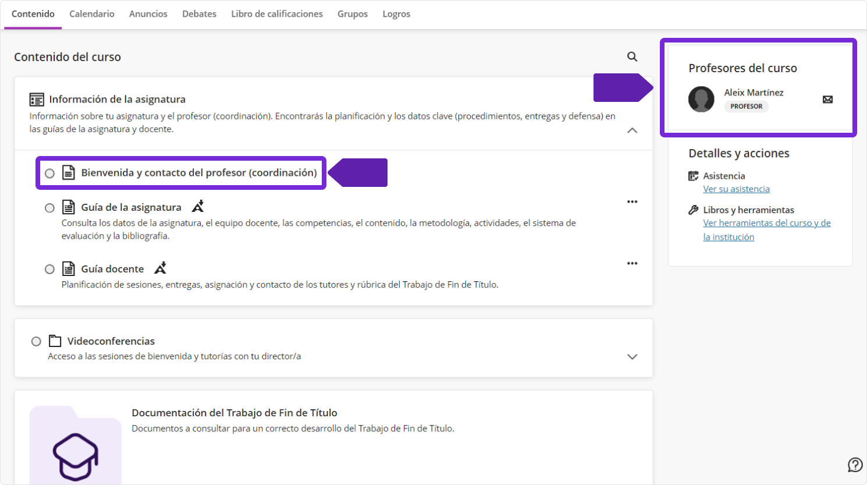Open the help question mark icon
867x485 pixels.
[855, 465]
